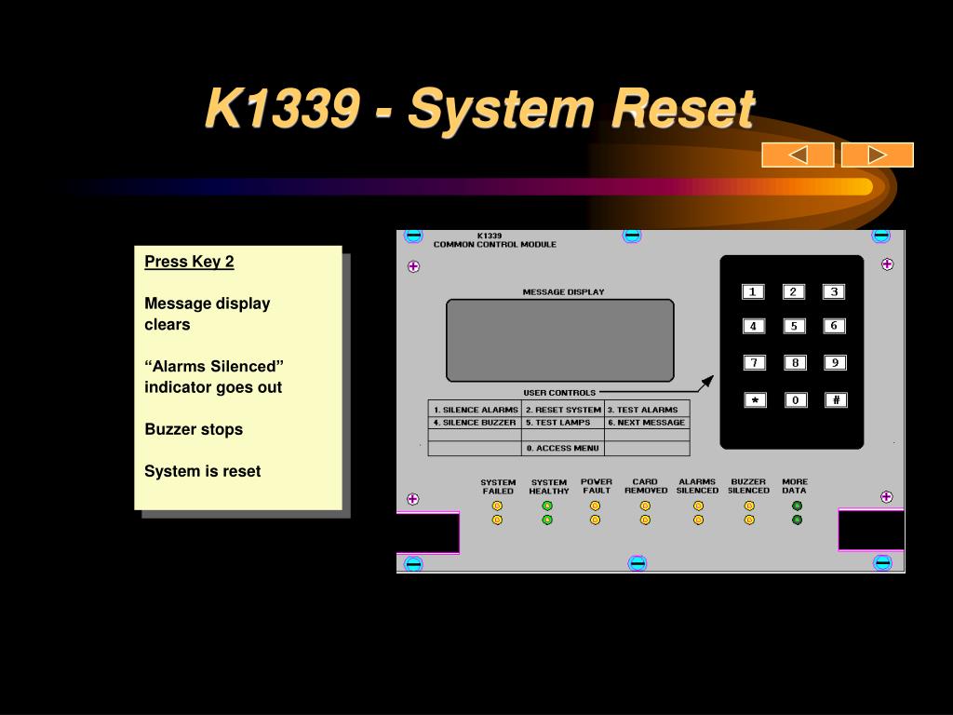Screen dimensions: 953x715
Task: Click the lower Buzzer Silenced indicator lamp
Action: coord(749,520)
